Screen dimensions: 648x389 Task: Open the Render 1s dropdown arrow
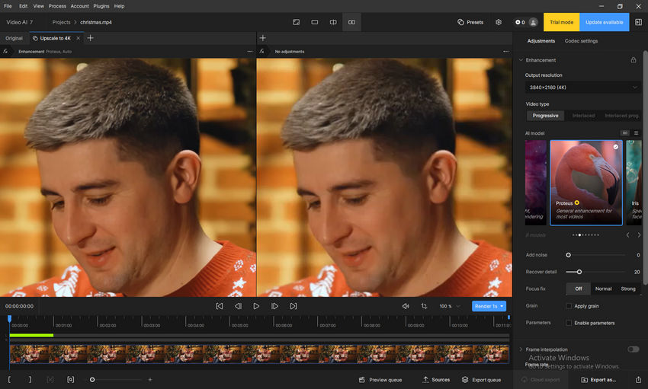point(502,306)
